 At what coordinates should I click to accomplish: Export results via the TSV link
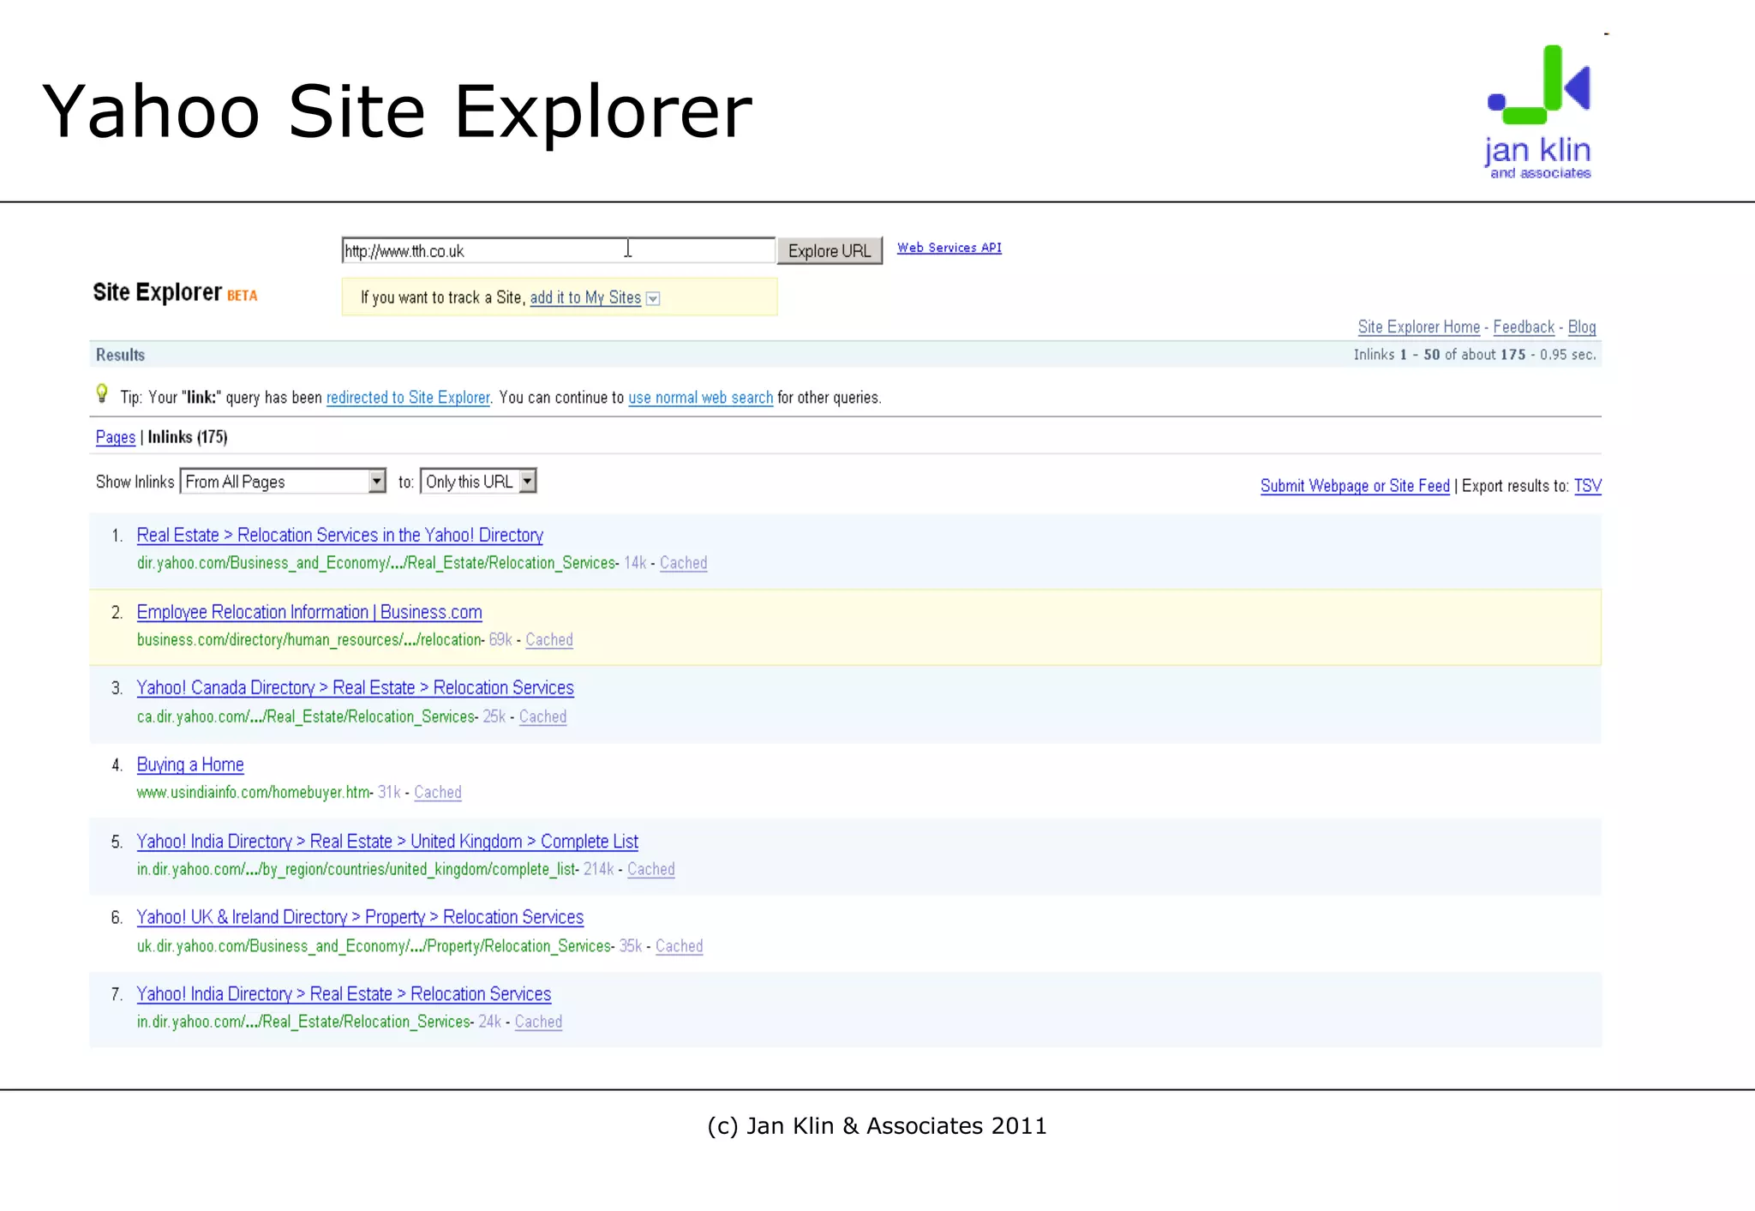click(x=1587, y=486)
